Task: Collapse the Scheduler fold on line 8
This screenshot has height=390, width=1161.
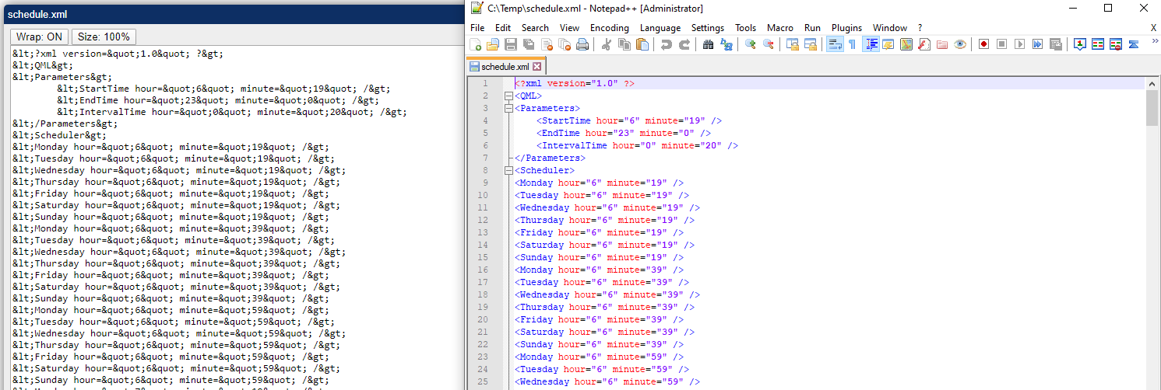Action: [x=509, y=170]
